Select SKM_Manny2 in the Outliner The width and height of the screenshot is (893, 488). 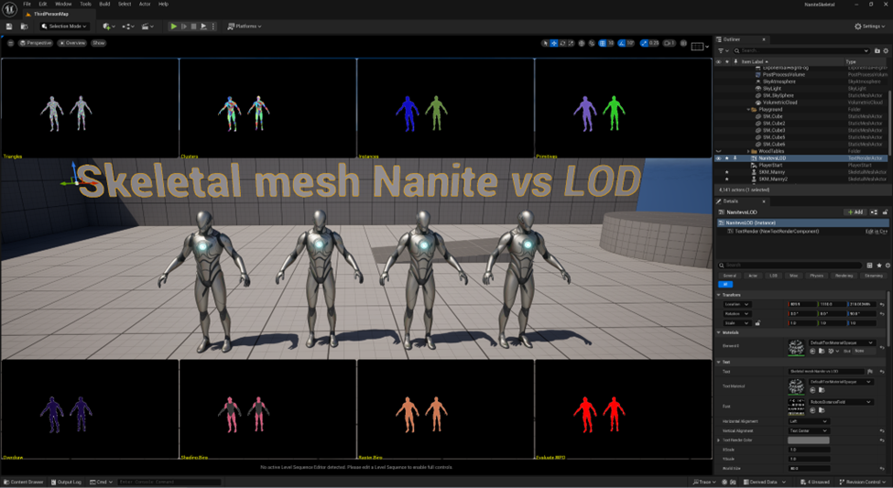773,179
